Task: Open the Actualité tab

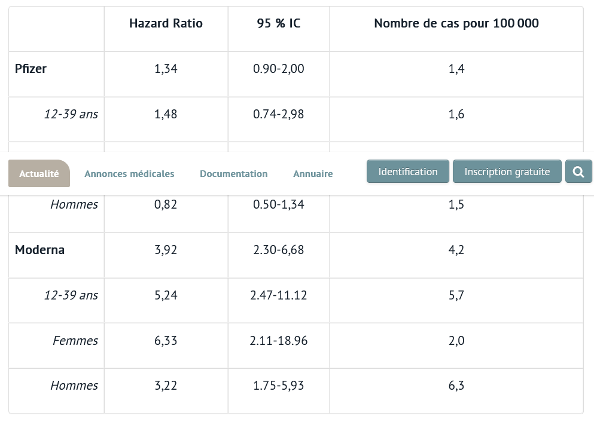Action: tap(39, 174)
